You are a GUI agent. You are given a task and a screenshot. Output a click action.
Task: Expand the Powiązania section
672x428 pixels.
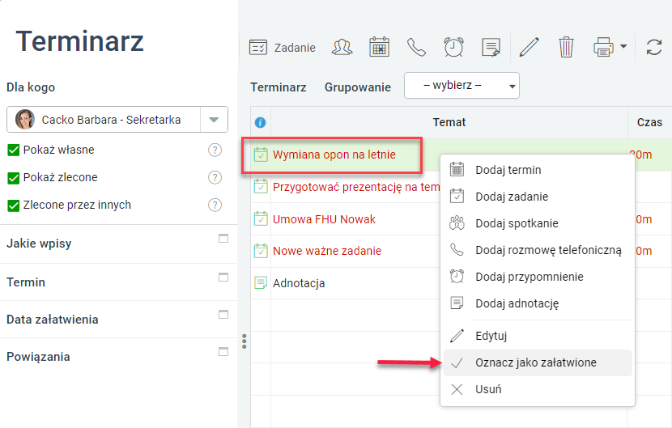click(223, 352)
